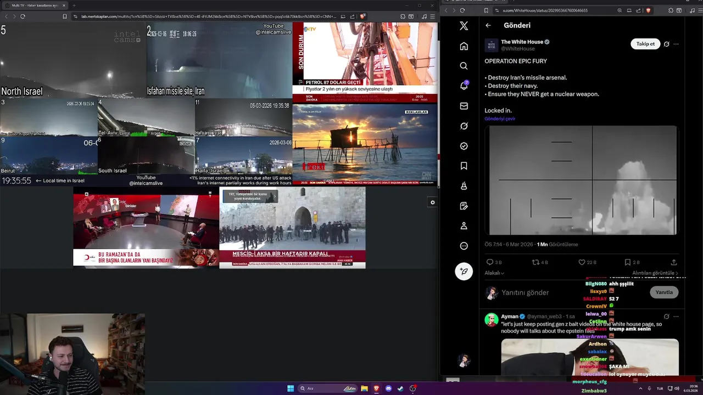Bookmark page in Multi TV address bar
Screen dimensions: 703x395
[65, 16]
